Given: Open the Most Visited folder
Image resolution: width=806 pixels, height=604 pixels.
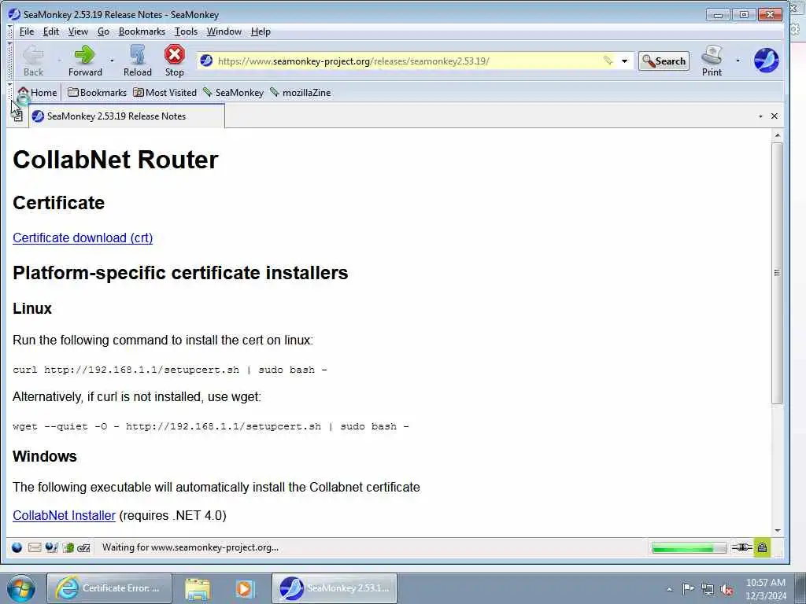Looking at the screenshot, I should tap(165, 93).
